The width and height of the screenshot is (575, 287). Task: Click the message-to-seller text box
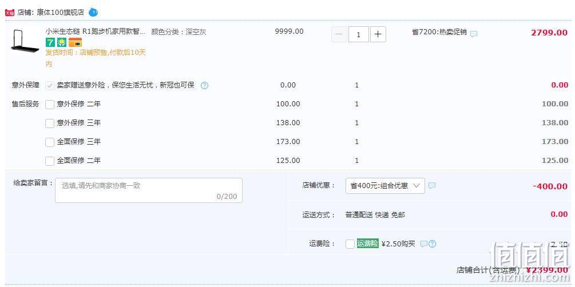pos(149,190)
